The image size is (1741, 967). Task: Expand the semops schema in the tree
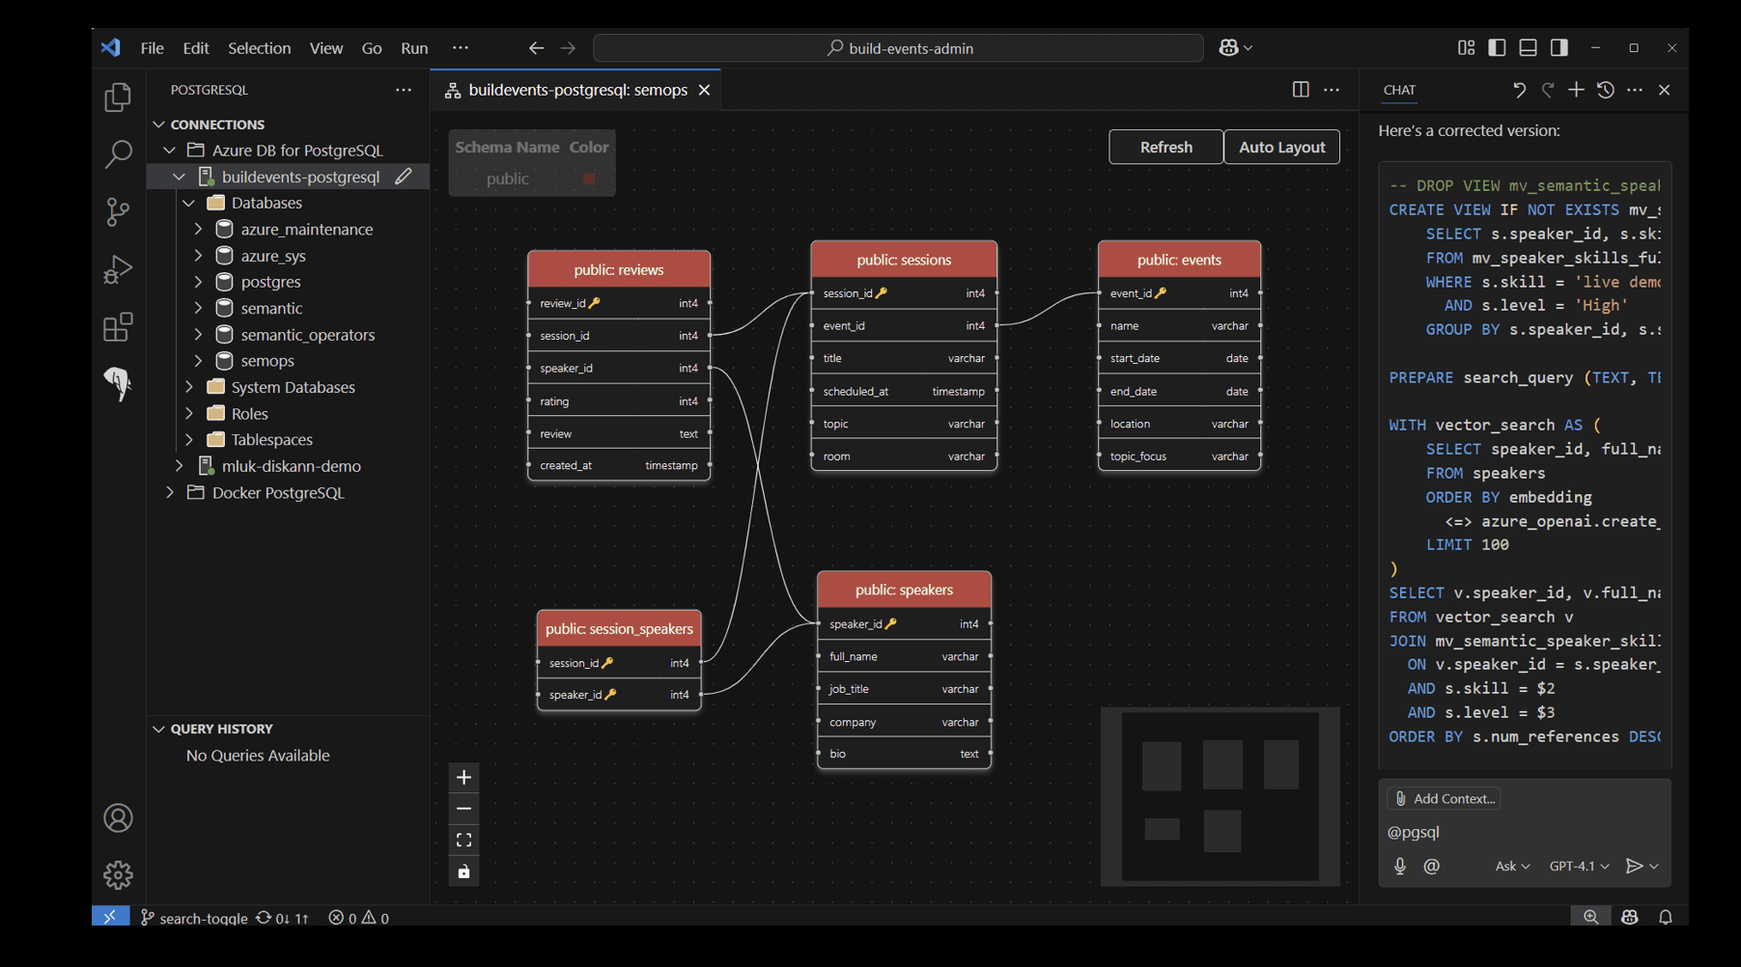[x=198, y=360]
